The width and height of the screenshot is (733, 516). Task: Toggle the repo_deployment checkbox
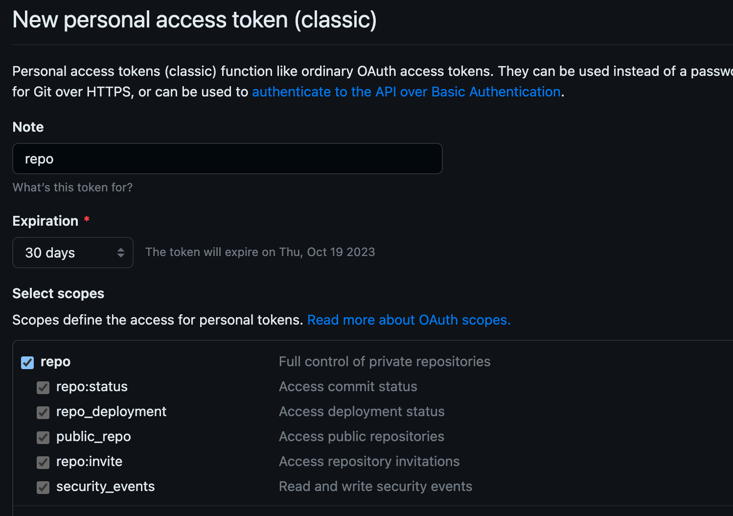43,413
